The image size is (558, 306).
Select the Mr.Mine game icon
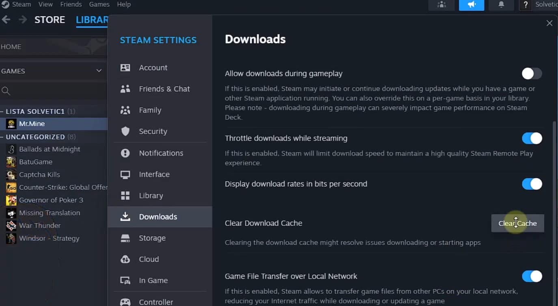[11, 124]
